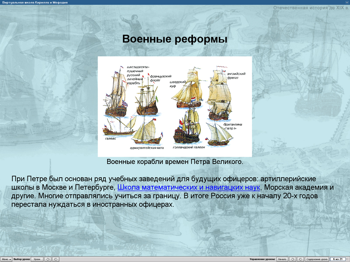Click the previous slide arrow in lesson controls

tap(292, 259)
